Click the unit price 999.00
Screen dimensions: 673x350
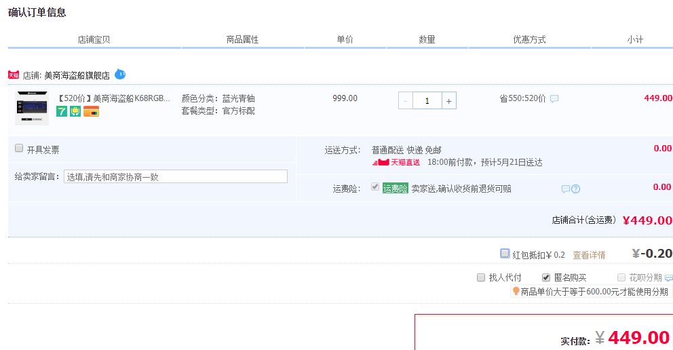(x=345, y=98)
